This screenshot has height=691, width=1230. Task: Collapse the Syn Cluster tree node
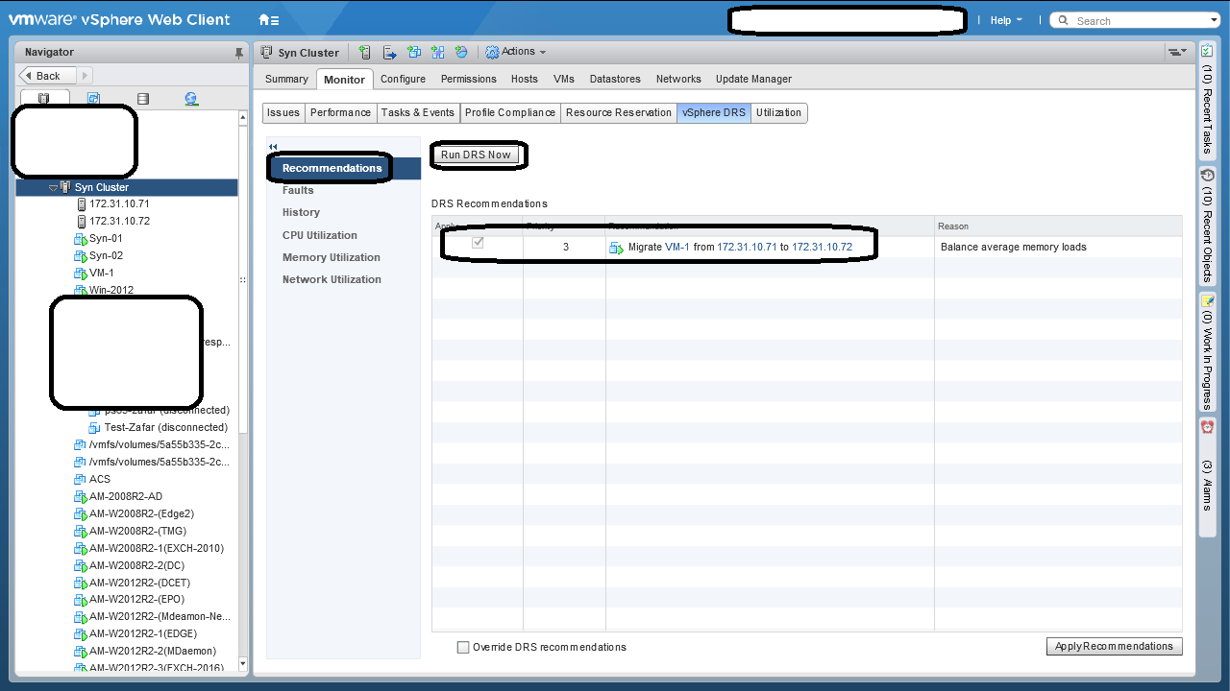pos(53,188)
